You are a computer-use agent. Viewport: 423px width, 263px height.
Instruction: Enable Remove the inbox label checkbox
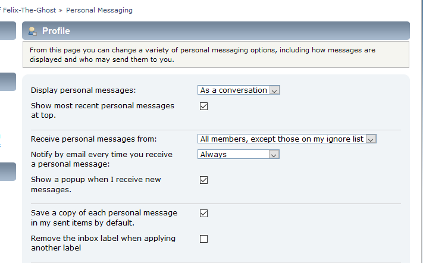[x=203, y=239]
